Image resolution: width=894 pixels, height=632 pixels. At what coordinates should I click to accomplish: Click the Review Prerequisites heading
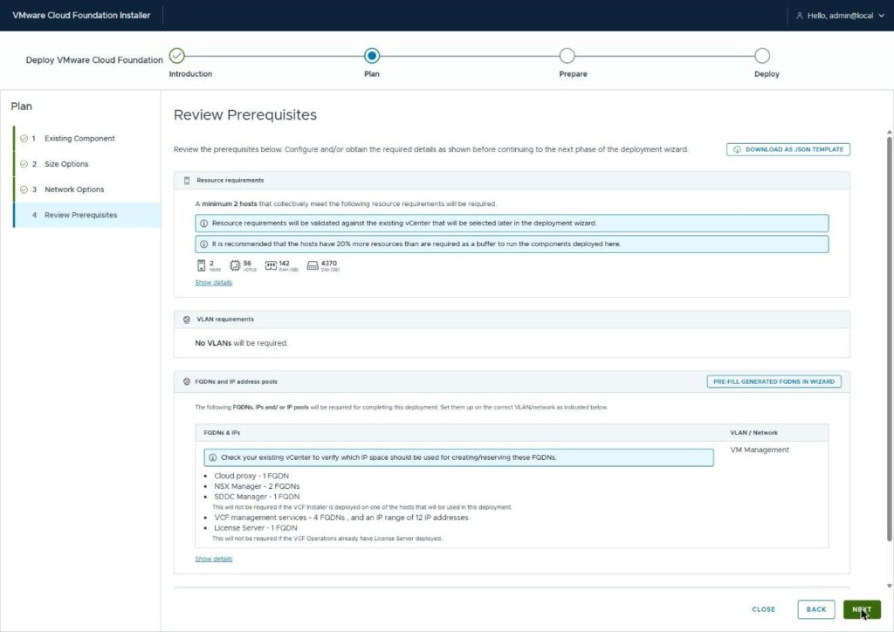click(x=245, y=115)
